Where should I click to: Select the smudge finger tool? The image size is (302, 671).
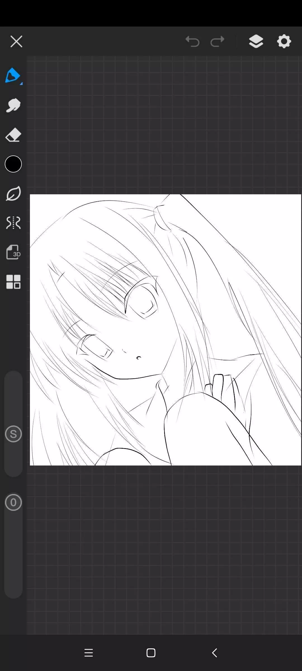click(x=13, y=105)
